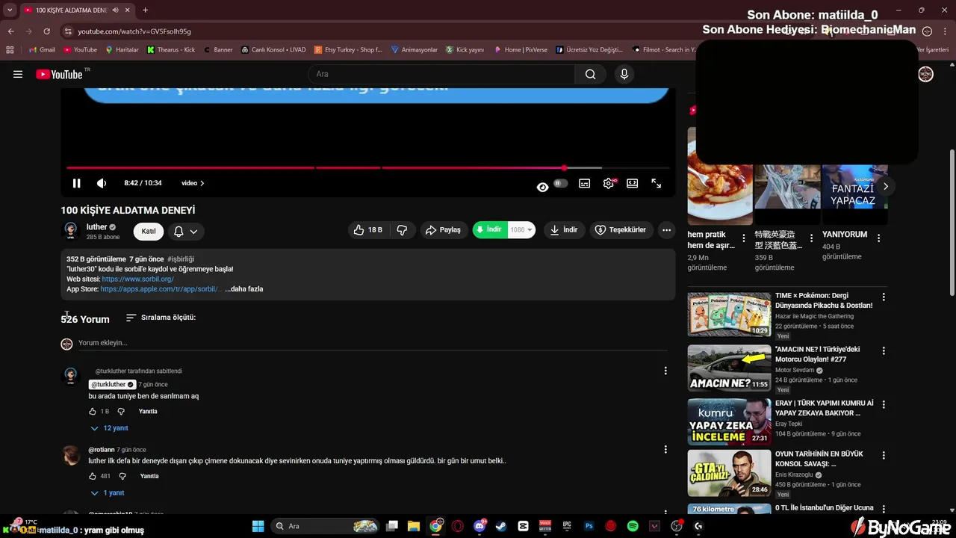Image resolution: width=956 pixels, height=538 pixels.
Task: Open the pinned comment's options menu
Action: click(665, 371)
